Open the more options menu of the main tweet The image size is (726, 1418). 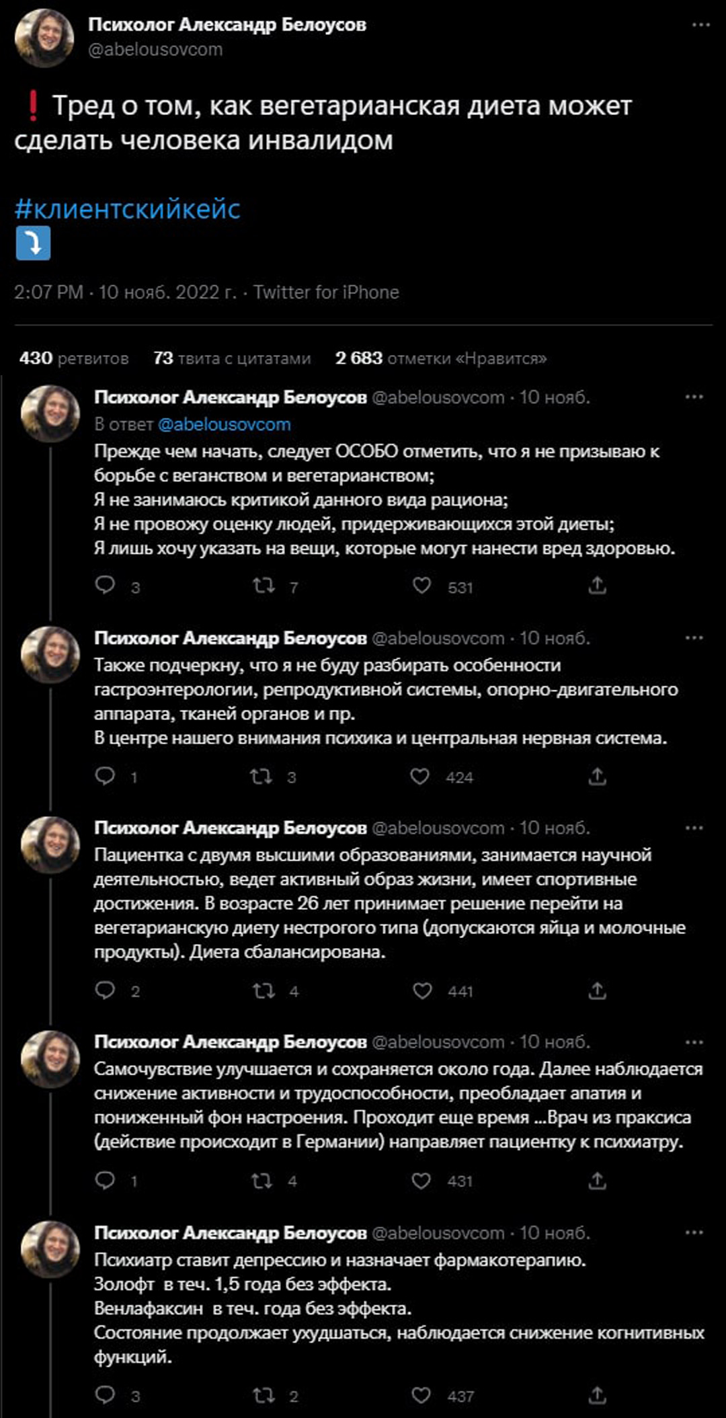pyautogui.click(x=700, y=25)
